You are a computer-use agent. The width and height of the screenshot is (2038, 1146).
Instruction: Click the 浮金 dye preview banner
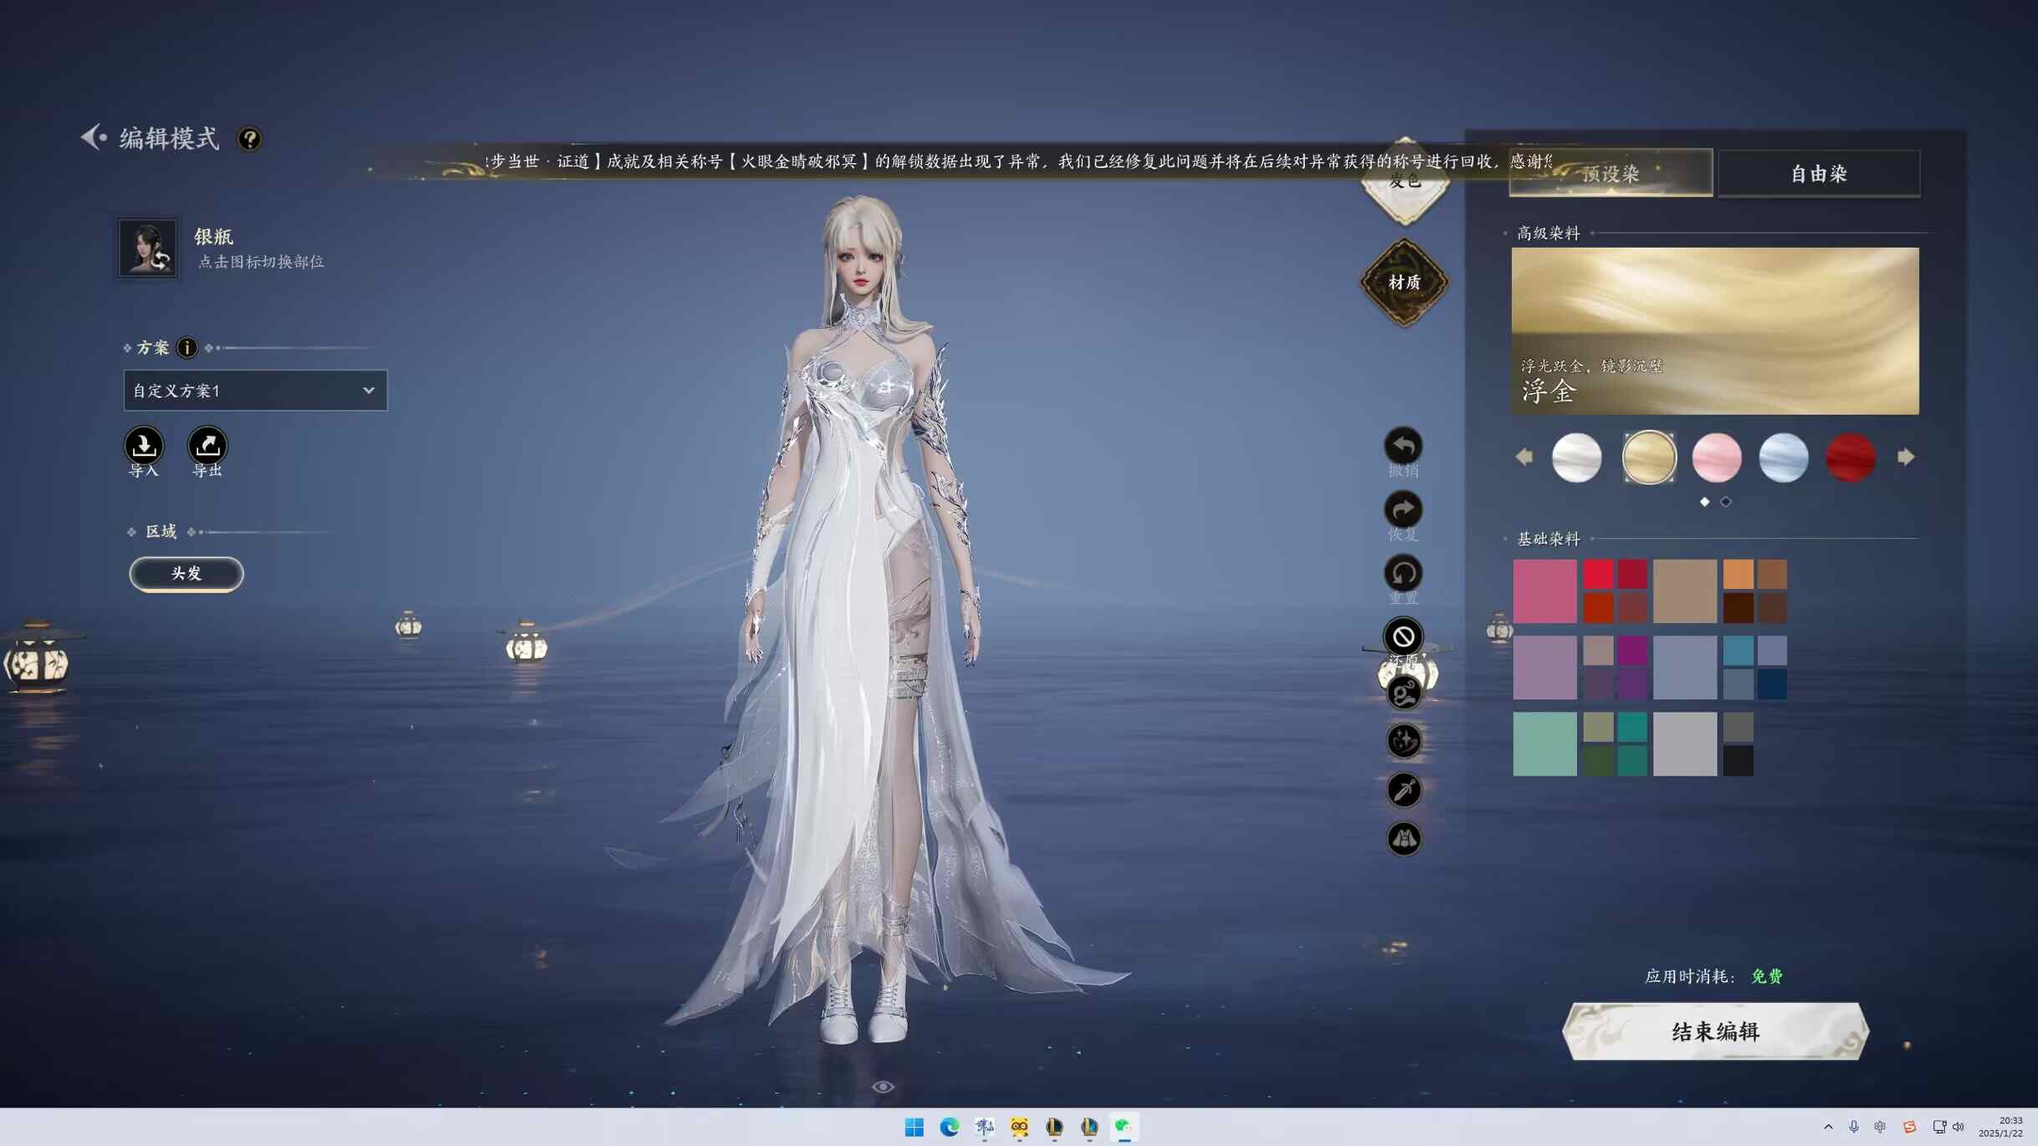pyautogui.click(x=1715, y=331)
